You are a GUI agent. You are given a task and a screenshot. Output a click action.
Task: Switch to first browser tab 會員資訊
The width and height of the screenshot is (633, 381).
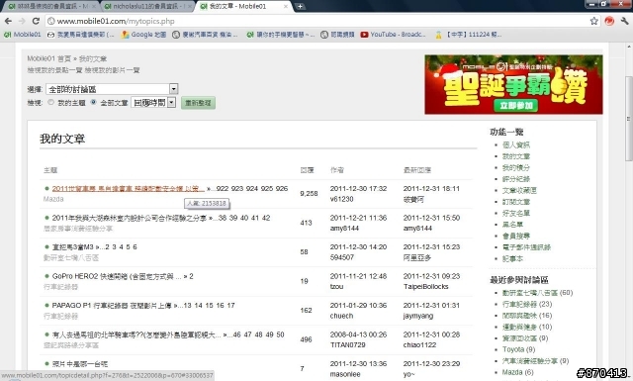51,7
